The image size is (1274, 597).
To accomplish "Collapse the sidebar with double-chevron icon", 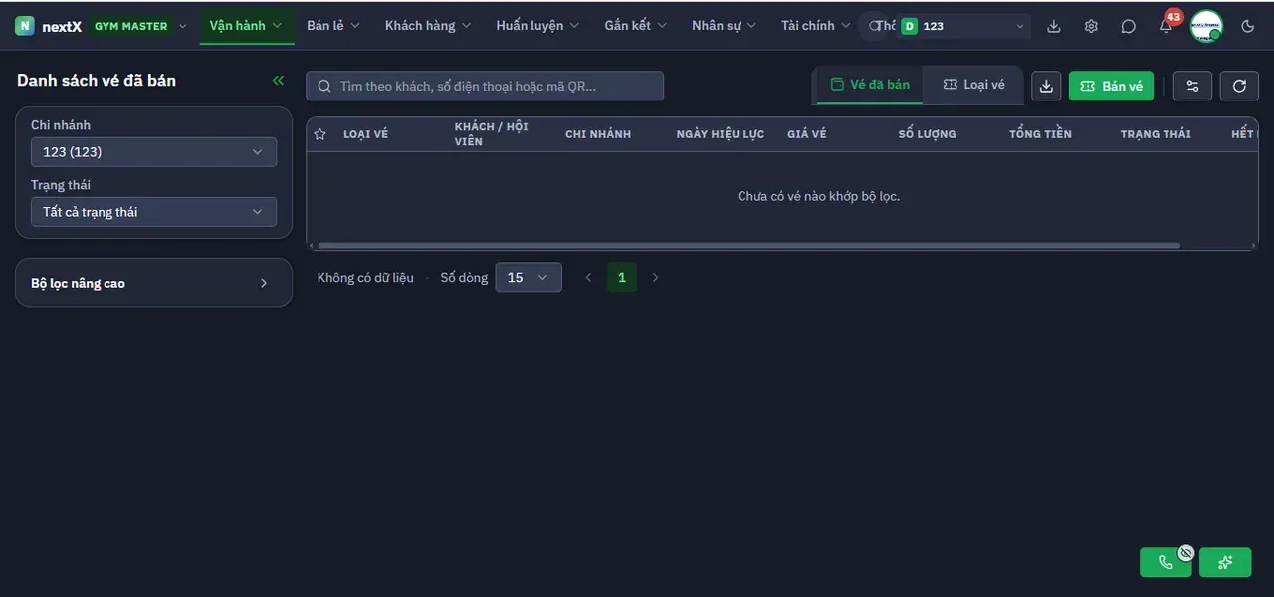I will pyautogui.click(x=278, y=81).
